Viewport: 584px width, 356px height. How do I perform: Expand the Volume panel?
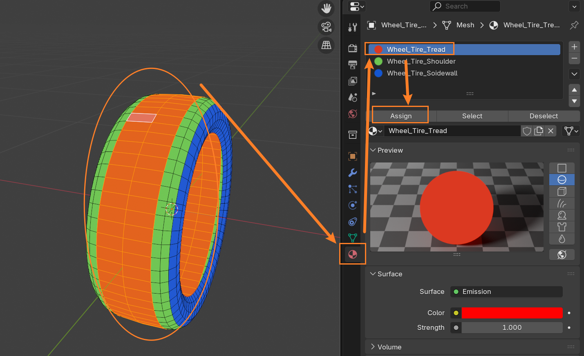point(389,347)
